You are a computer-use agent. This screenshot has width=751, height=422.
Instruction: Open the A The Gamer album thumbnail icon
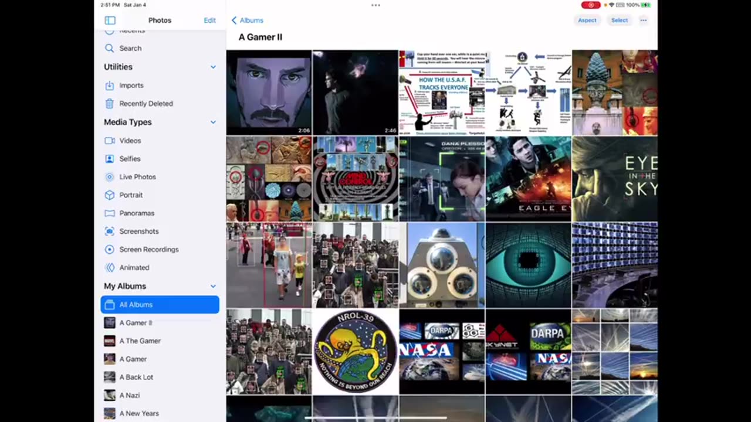[109, 341]
